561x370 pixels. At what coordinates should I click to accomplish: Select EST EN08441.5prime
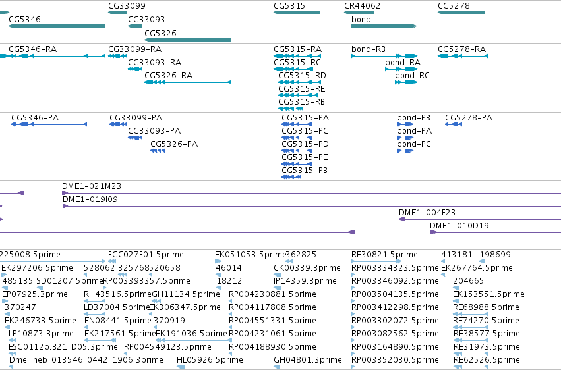[118, 321]
